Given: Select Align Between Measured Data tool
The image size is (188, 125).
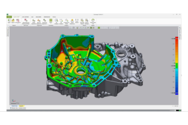Looking at the screenshot, I should (x=27, y=21).
